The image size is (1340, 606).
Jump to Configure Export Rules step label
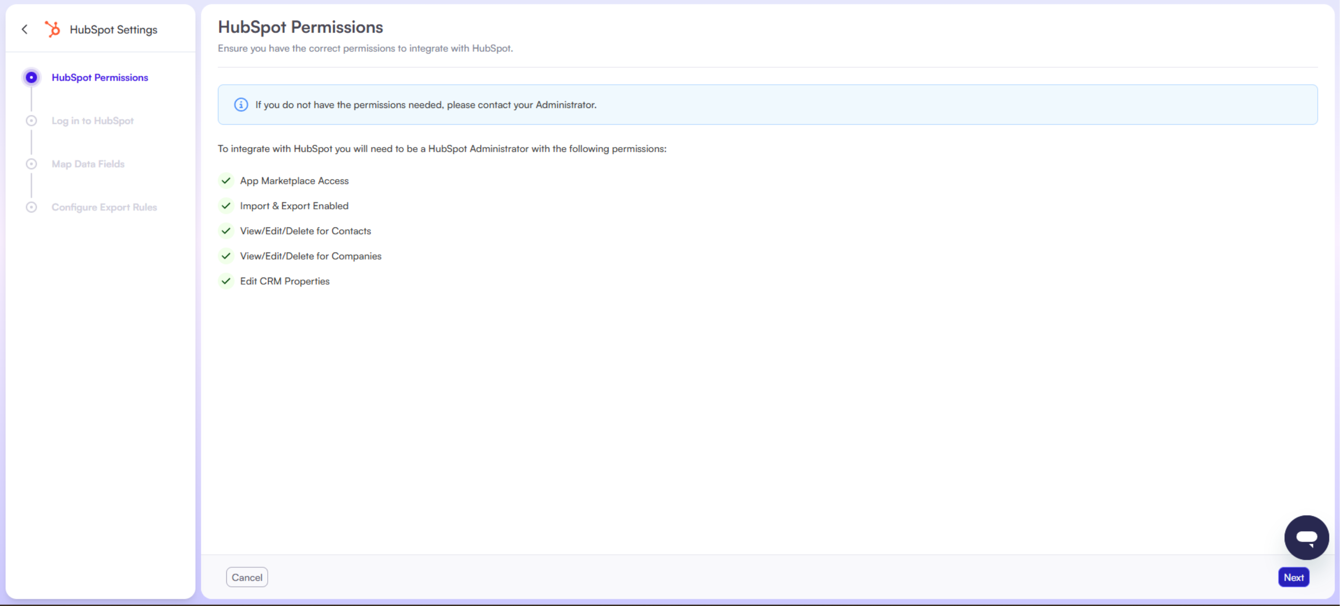point(104,207)
